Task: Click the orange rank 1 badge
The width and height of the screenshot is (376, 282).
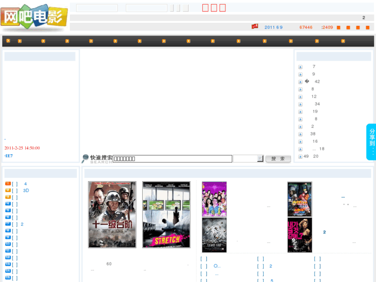Action: click(x=8, y=183)
